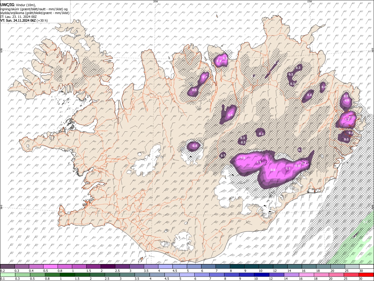Click the valid time "VT: Sun. 24.11.2024 06Z"

18,20
